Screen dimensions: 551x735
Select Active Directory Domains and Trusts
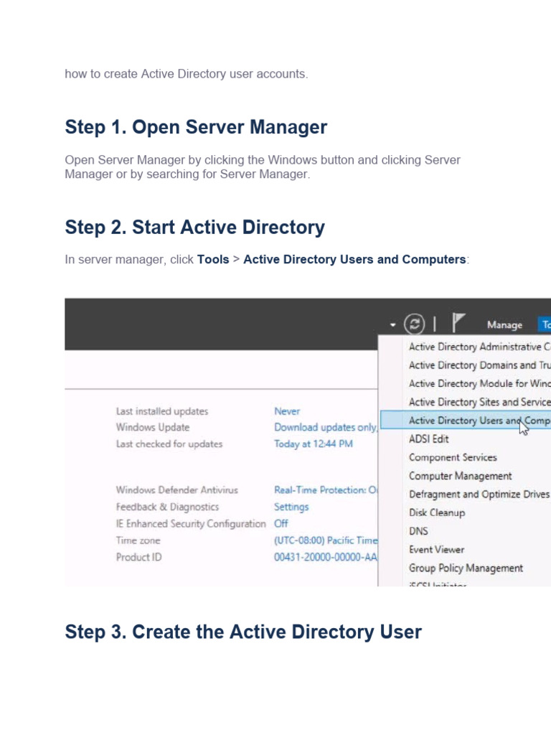479,365
